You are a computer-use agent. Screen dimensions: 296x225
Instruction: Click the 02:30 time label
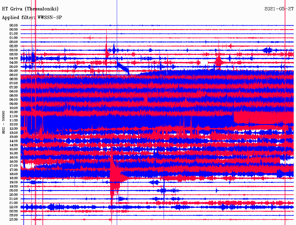tap(14, 46)
